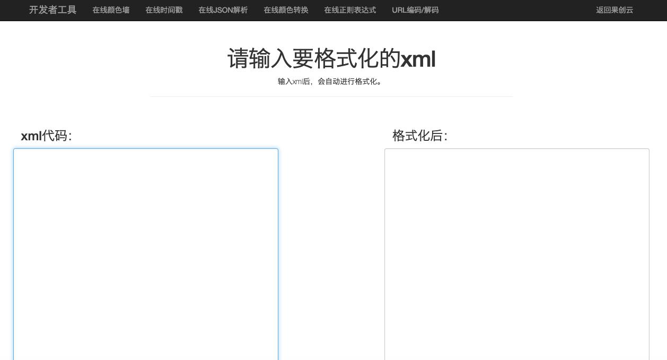
Task: Click the 格式化后 label
Action: [x=419, y=136]
